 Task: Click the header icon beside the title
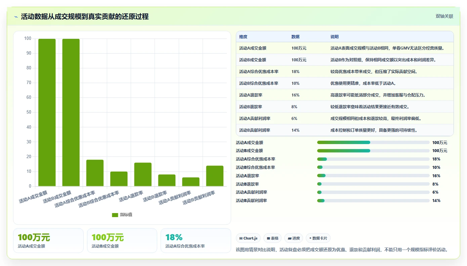pyautogui.click(x=16, y=17)
